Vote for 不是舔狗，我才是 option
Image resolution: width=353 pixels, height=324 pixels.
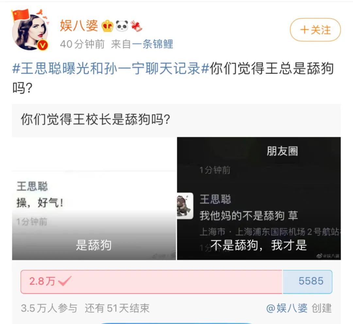[259, 199]
